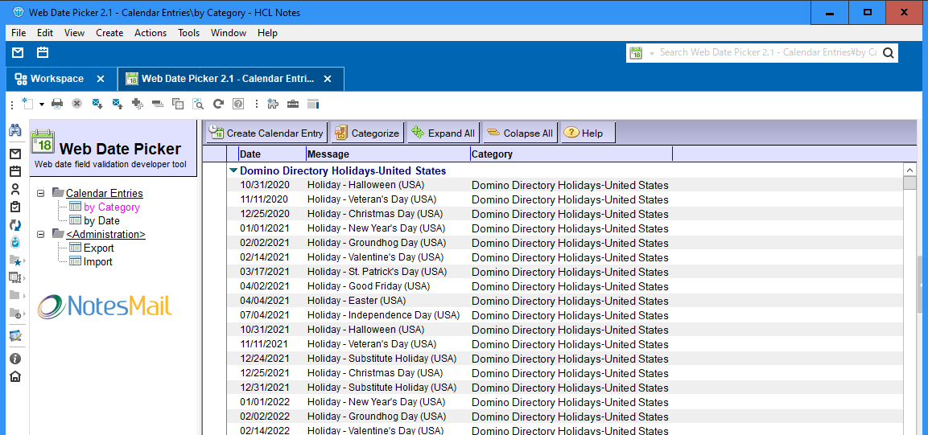Click the toolbox icon in toolbar

point(293,104)
